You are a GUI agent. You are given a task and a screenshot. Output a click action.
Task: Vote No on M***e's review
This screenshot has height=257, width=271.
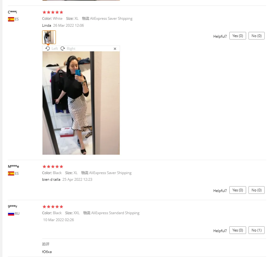(256, 190)
